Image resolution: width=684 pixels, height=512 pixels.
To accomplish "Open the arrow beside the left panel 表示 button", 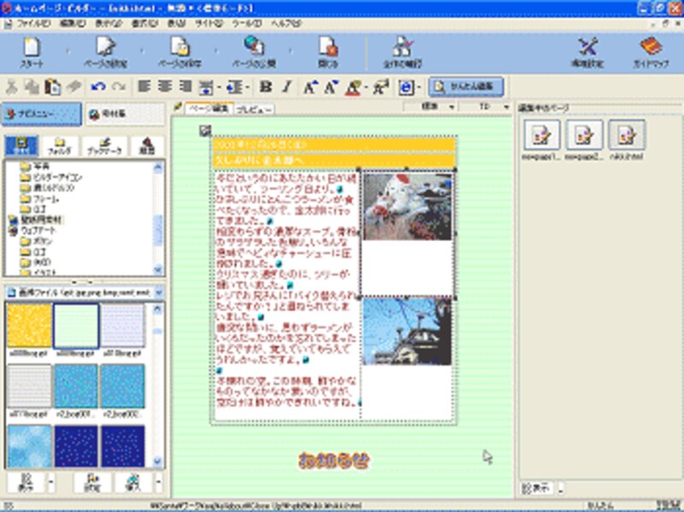I will pos(50,482).
